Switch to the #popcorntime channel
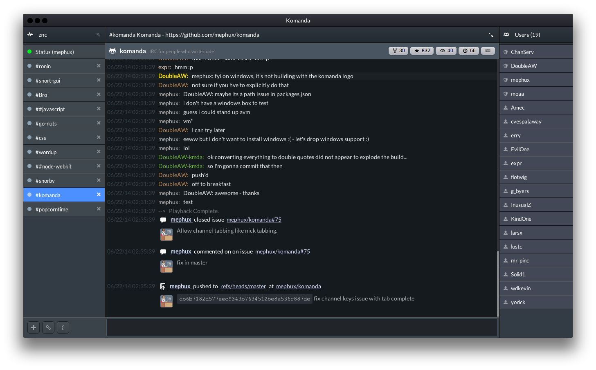The width and height of the screenshot is (596, 370). pyautogui.click(x=64, y=209)
